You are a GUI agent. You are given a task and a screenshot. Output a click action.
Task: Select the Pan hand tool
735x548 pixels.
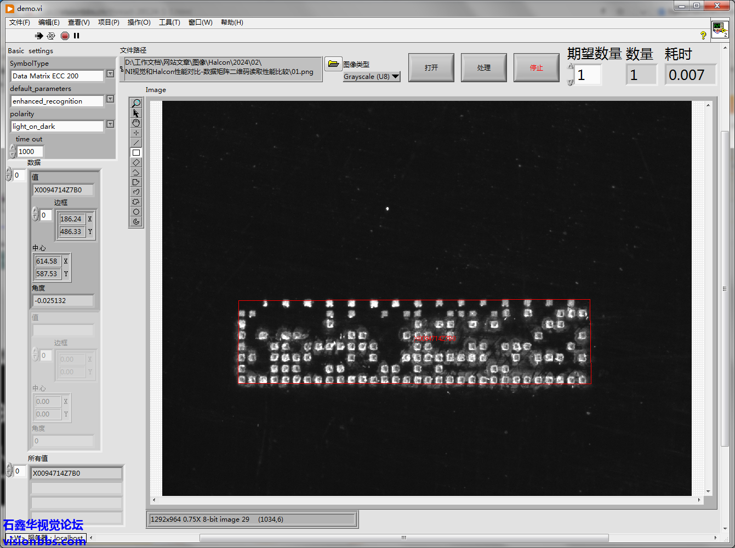click(x=136, y=123)
